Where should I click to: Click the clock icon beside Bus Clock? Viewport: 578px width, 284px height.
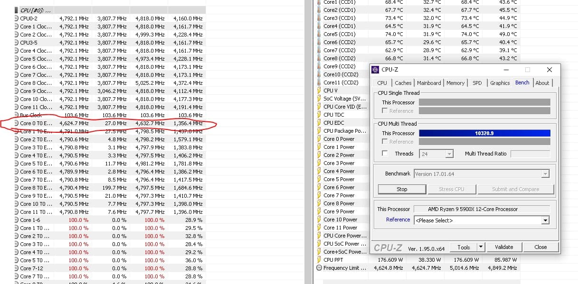point(17,115)
